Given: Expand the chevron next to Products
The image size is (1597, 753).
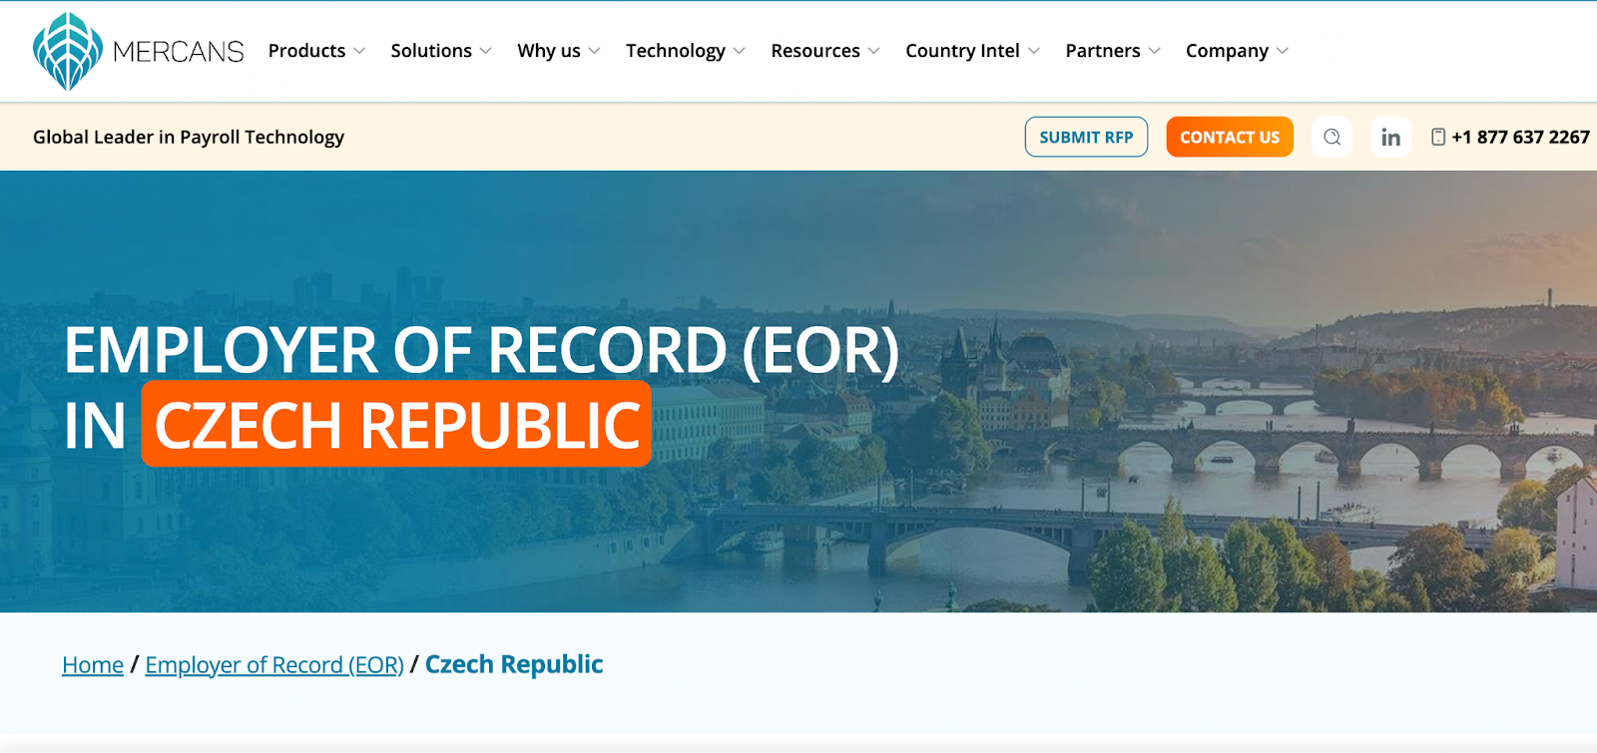Looking at the screenshot, I should click(359, 51).
